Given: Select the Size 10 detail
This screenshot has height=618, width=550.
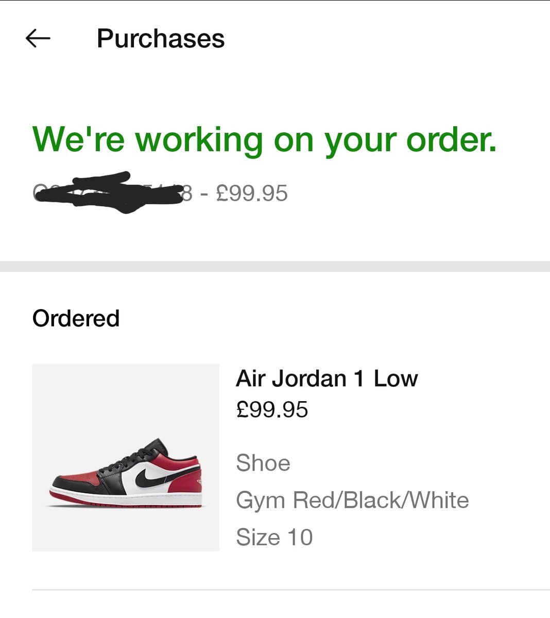Looking at the screenshot, I should [274, 537].
